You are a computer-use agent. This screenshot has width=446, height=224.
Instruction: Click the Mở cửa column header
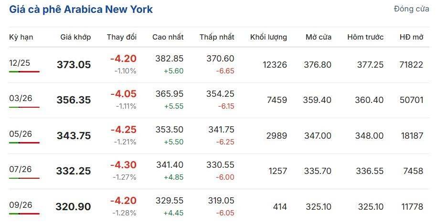(x=319, y=37)
